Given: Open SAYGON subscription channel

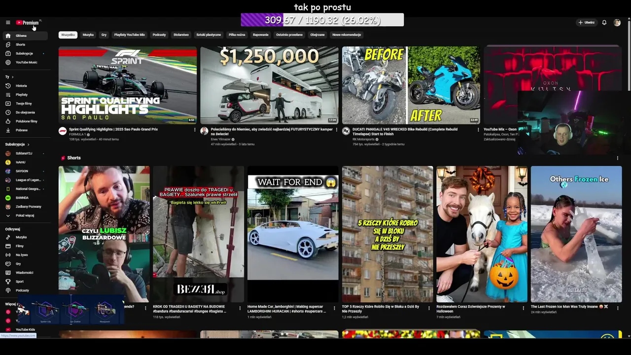Looking at the screenshot, I should [25, 171].
